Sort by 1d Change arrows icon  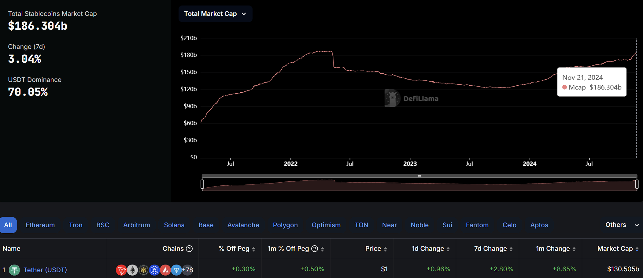[448, 249]
